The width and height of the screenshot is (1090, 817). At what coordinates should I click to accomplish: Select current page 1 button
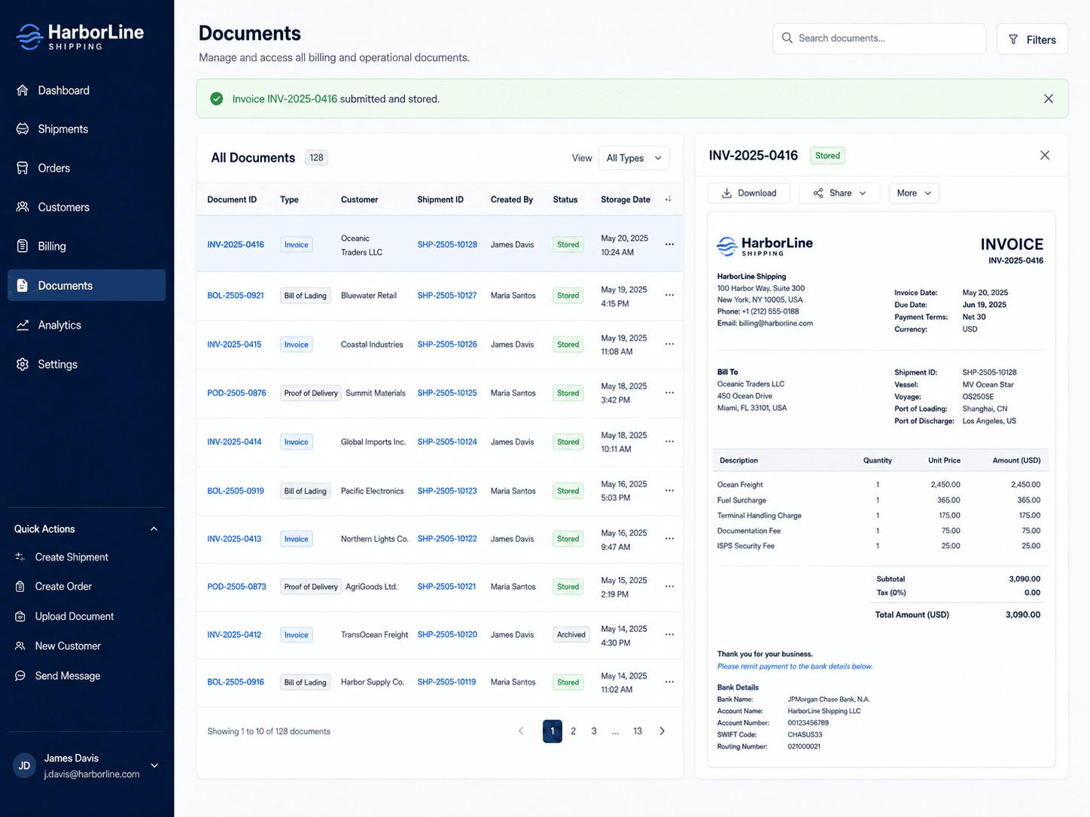[x=553, y=731]
